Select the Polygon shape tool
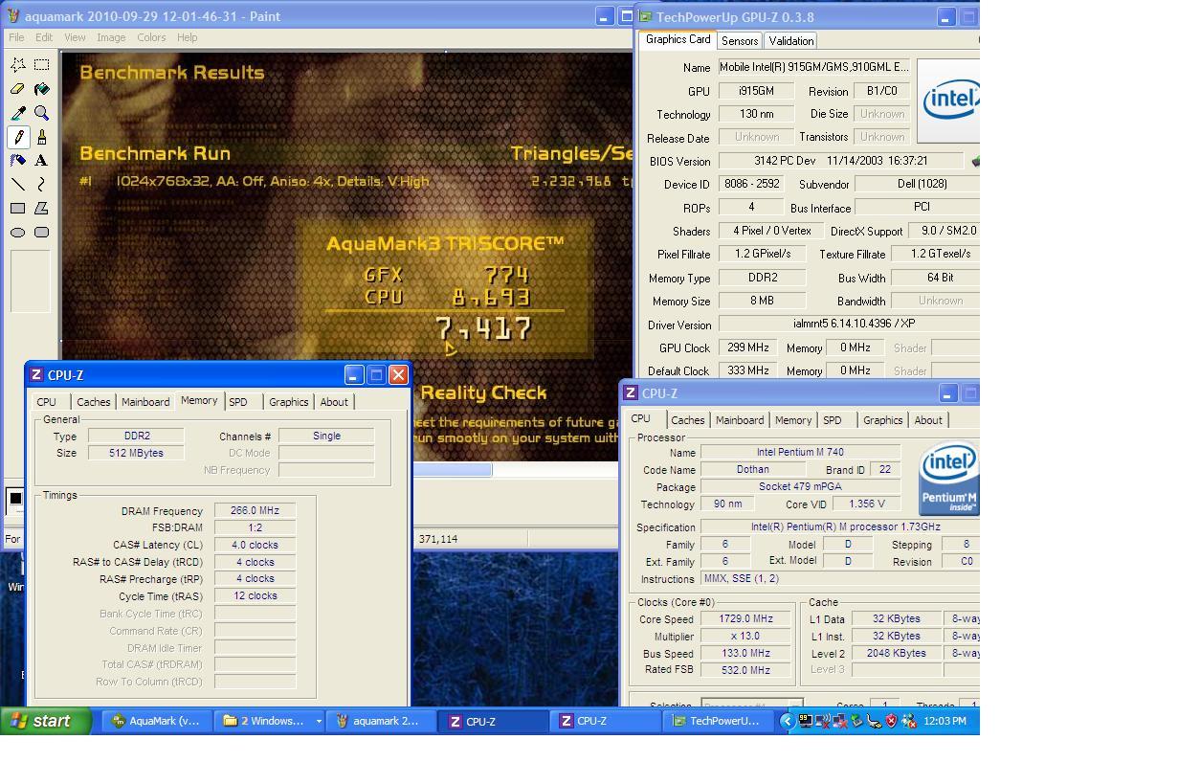Image resolution: width=1200 pixels, height=784 pixels. tap(42, 209)
